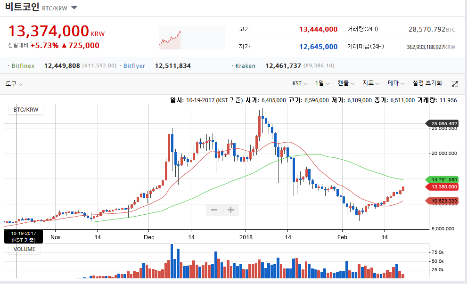Screen dimensions: 467x284
Task: Click the Dec label on time axis
Action: point(149,237)
